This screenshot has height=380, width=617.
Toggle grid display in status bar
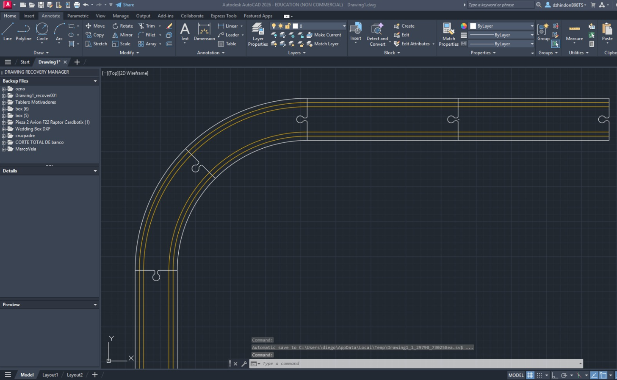click(530, 375)
